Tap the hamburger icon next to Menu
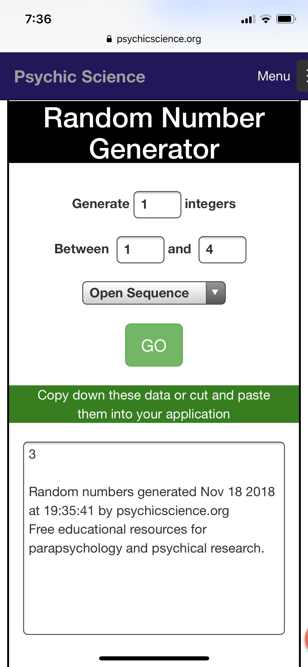This screenshot has width=308, height=667. coord(303,76)
